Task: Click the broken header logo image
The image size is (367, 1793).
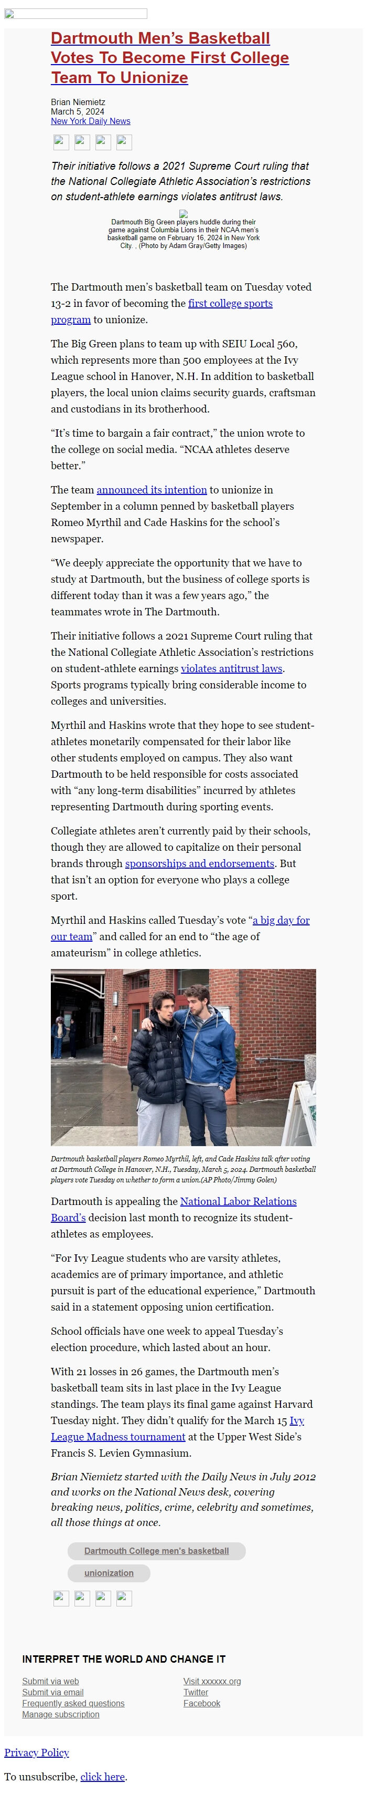Action: pos(76,14)
